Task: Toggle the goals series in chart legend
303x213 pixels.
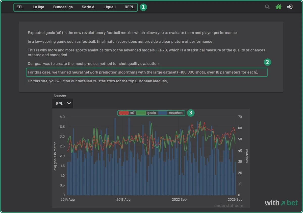Action: point(146,113)
